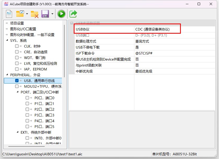The width and height of the screenshot is (219, 159).
Task: Enable the INT0，外部中断0 checkbox
Action: click(27, 138)
